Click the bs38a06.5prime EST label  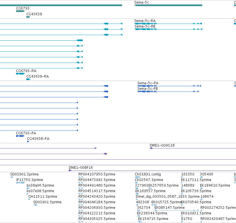(x=40, y=185)
